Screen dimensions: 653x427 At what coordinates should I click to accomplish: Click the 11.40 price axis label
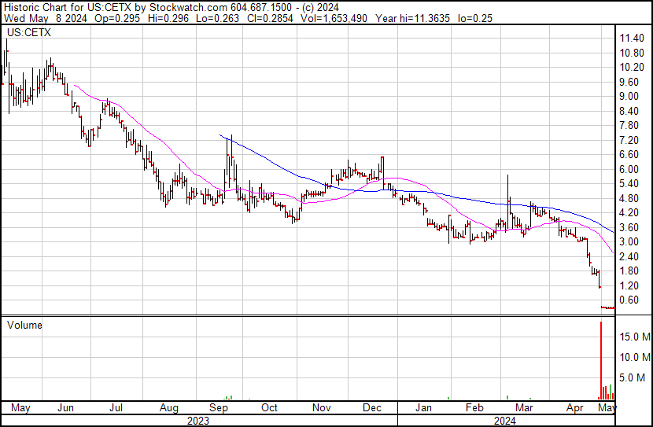(632, 39)
